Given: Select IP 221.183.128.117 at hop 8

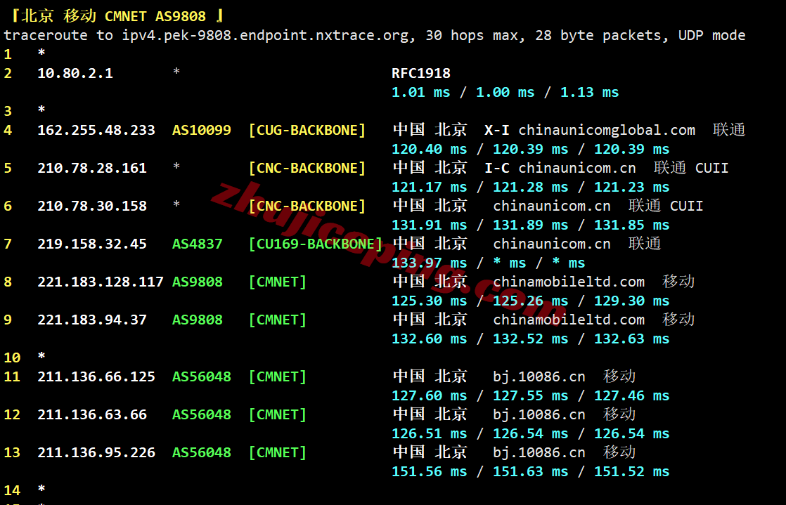Looking at the screenshot, I should pyautogui.click(x=101, y=282).
